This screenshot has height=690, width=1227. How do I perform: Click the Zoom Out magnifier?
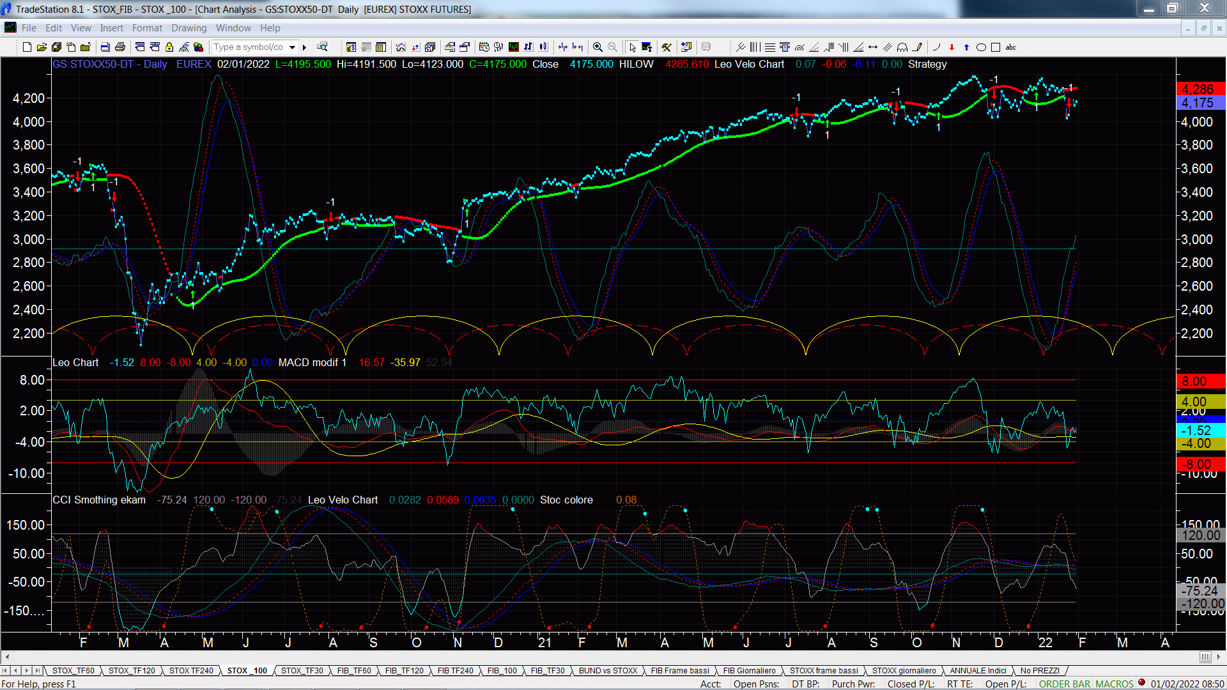612,47
